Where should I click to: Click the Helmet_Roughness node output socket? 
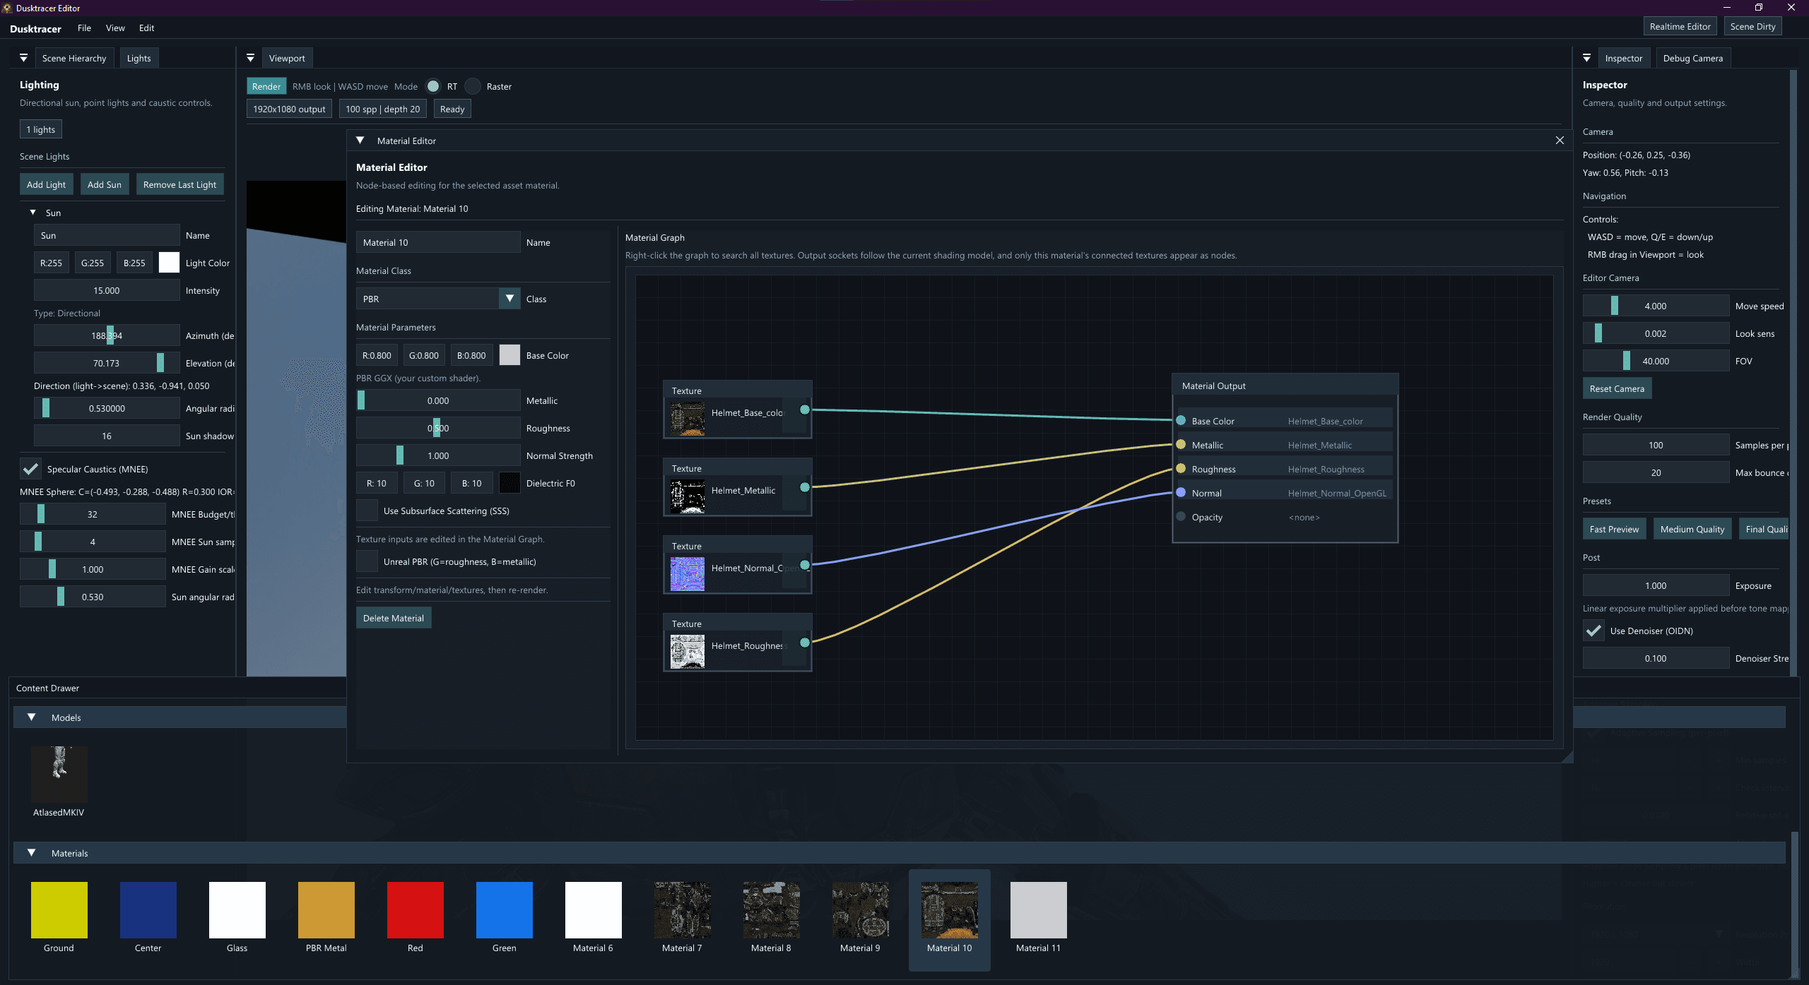click(x=804, y=643)
